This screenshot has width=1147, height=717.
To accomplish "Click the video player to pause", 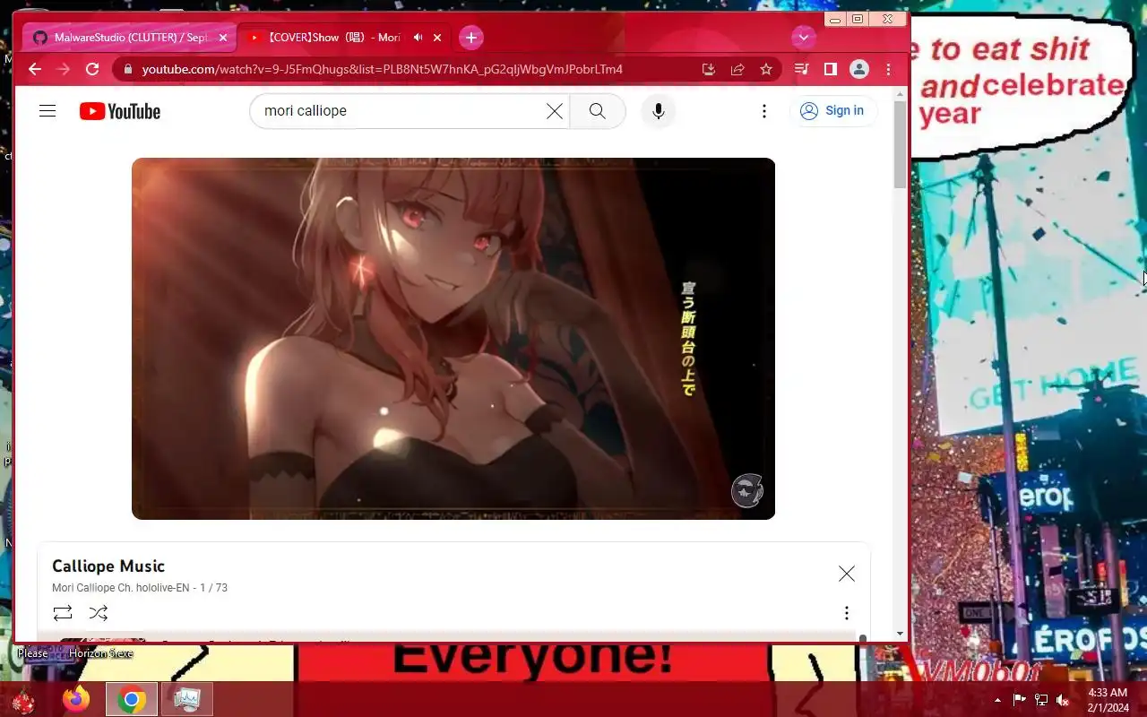I will pos(453,339).
